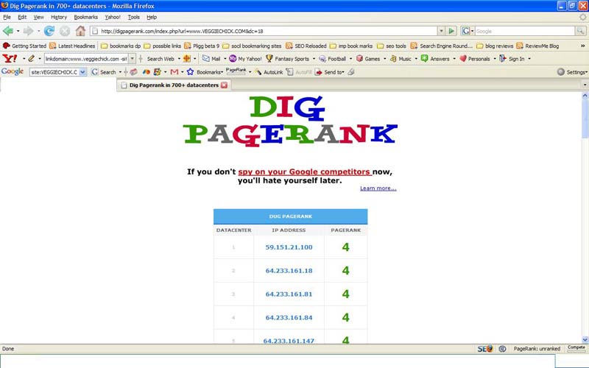
Task: Click the Send to toolbar button
Action: [329, 71]
